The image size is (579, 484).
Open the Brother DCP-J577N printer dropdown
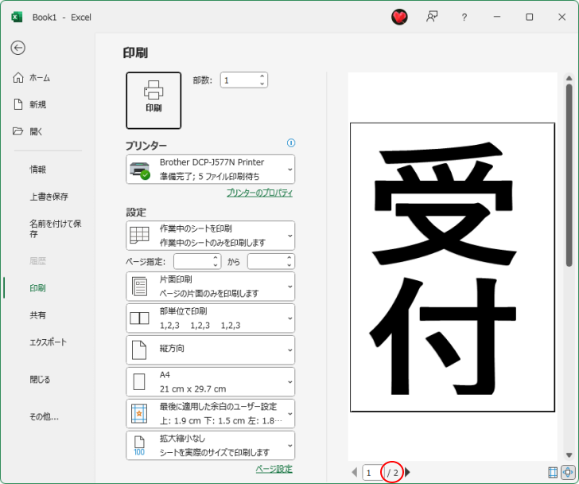[210, 169]
